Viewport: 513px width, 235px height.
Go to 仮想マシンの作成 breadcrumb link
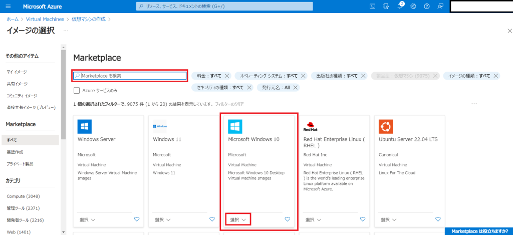[x=89, y=20]
